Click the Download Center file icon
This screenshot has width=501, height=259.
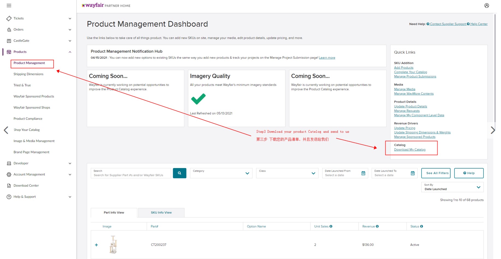(9, 186)
